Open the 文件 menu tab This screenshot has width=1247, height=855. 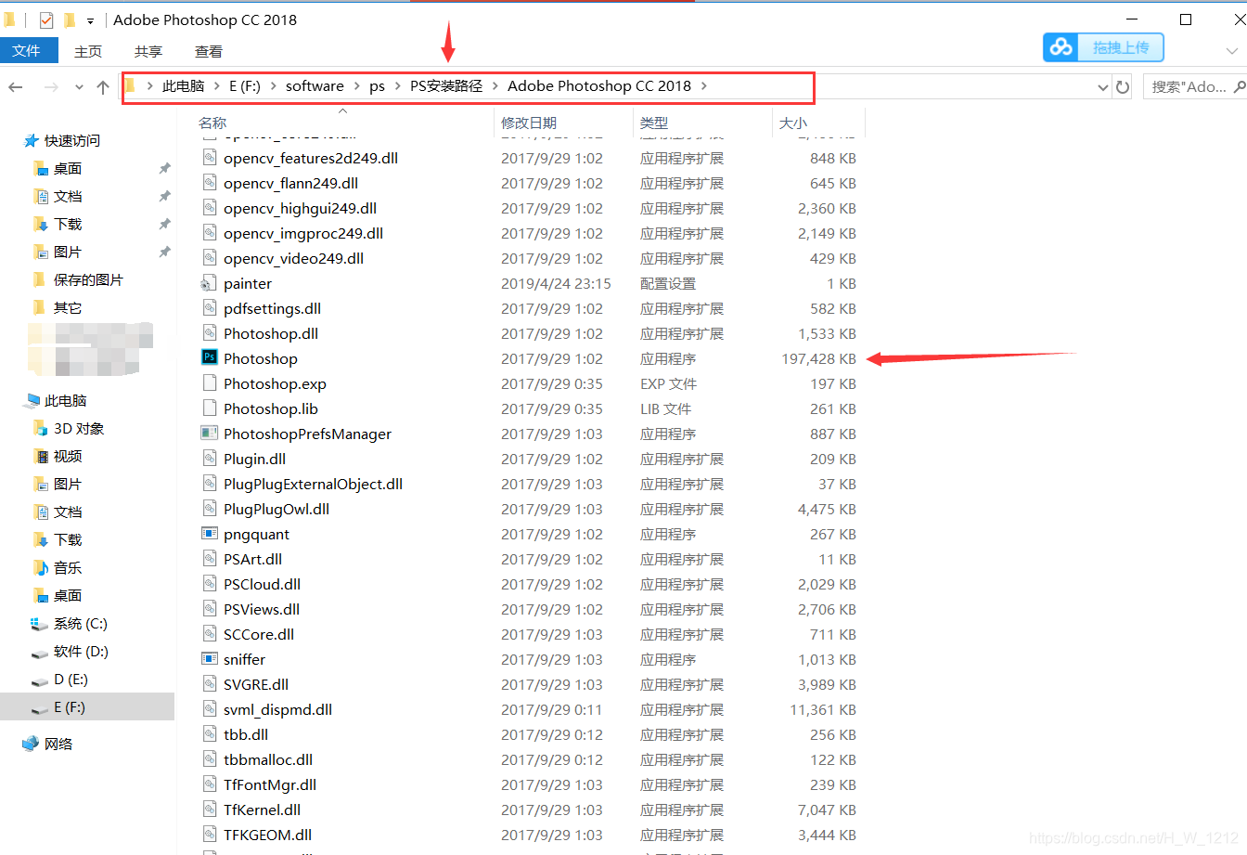[27, 51]
